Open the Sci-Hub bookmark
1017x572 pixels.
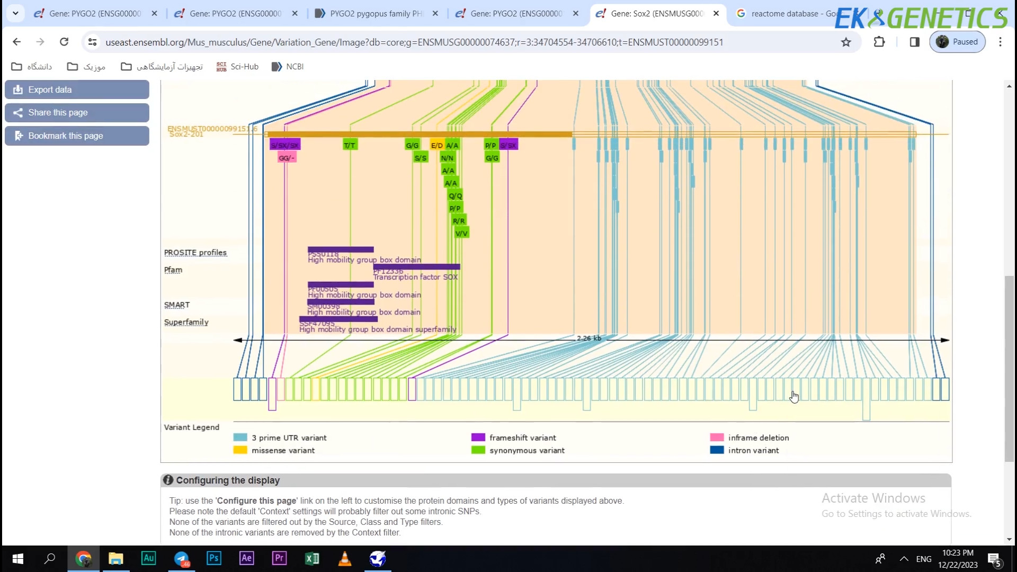pyautogui.click(x=237, y=67)
